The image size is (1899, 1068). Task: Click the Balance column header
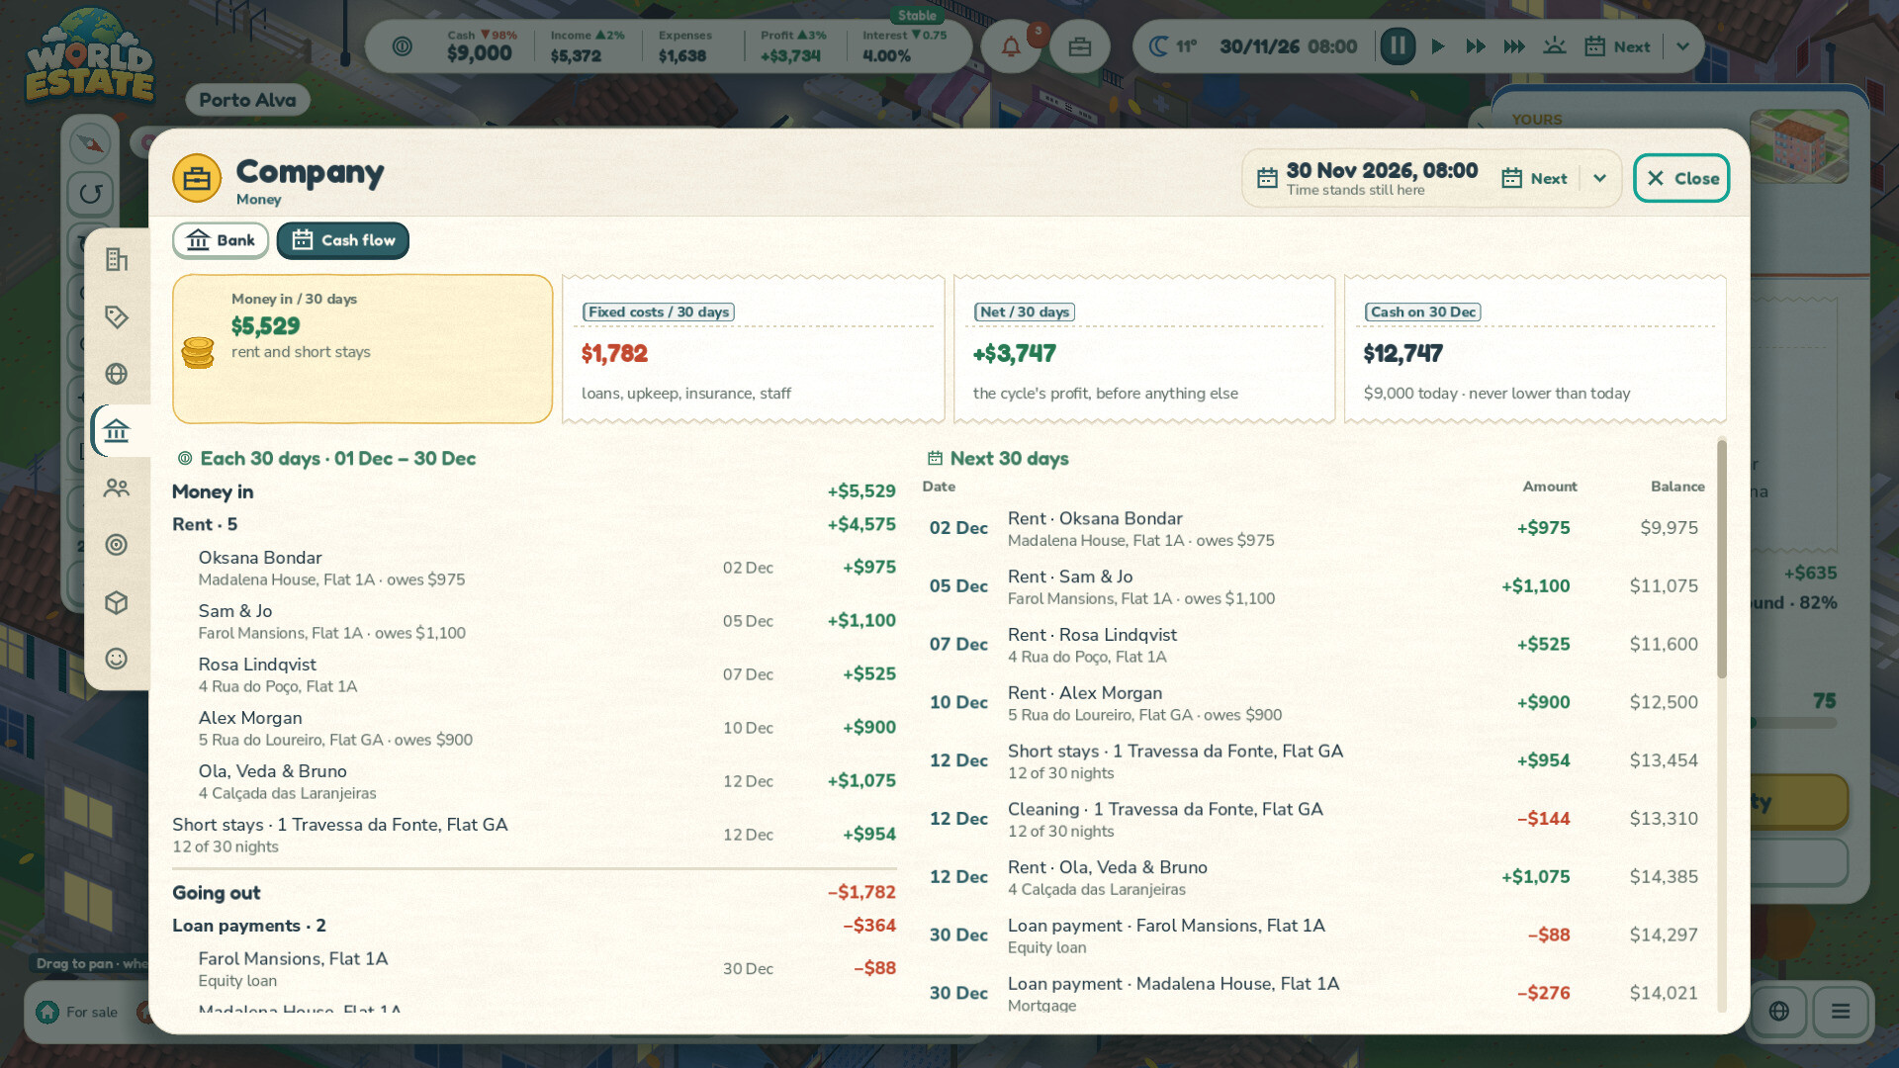1677,487
